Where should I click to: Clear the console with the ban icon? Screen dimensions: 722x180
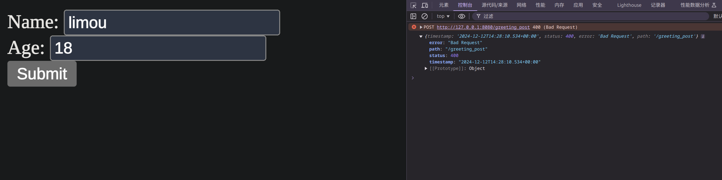424,16
